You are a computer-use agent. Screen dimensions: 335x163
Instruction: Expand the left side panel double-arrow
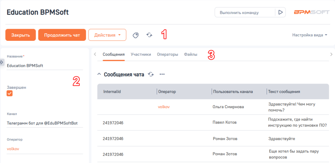2,62
